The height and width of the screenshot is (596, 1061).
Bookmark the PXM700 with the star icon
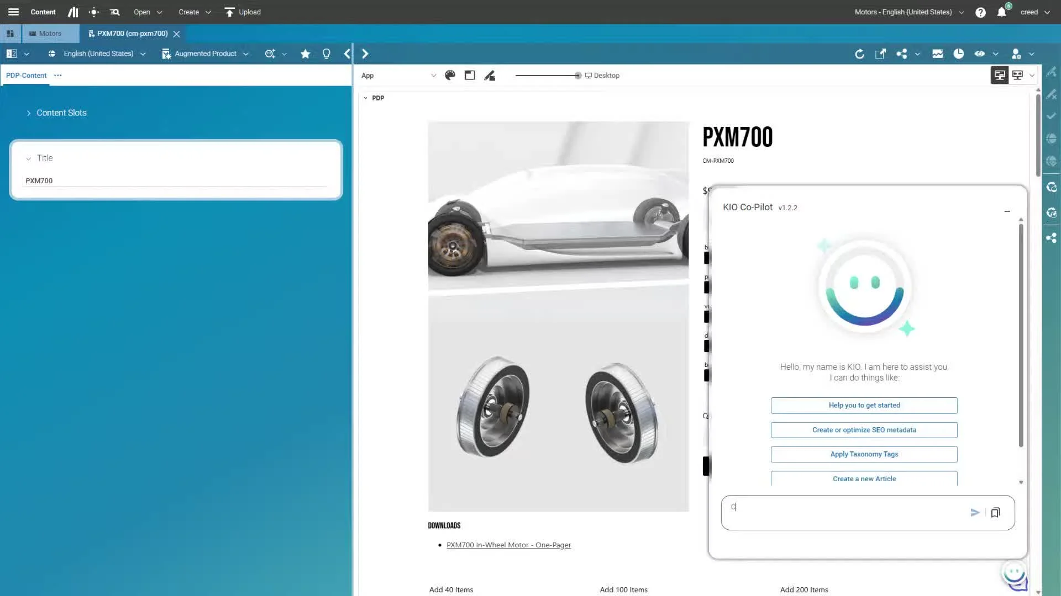tap(305, 54)
